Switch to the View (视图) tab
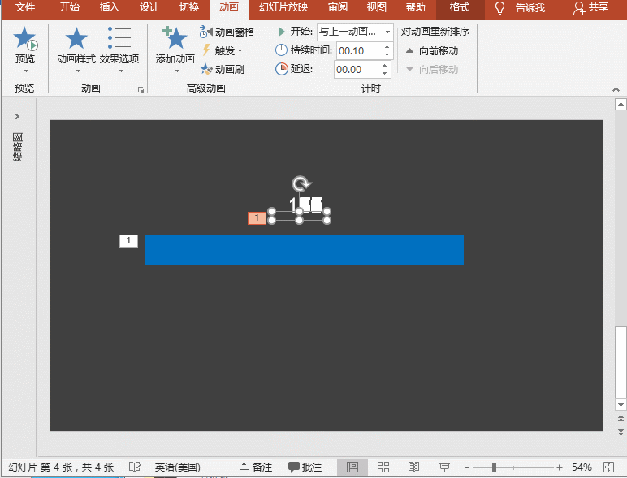627x478 pixels. [x=377, y=7]
